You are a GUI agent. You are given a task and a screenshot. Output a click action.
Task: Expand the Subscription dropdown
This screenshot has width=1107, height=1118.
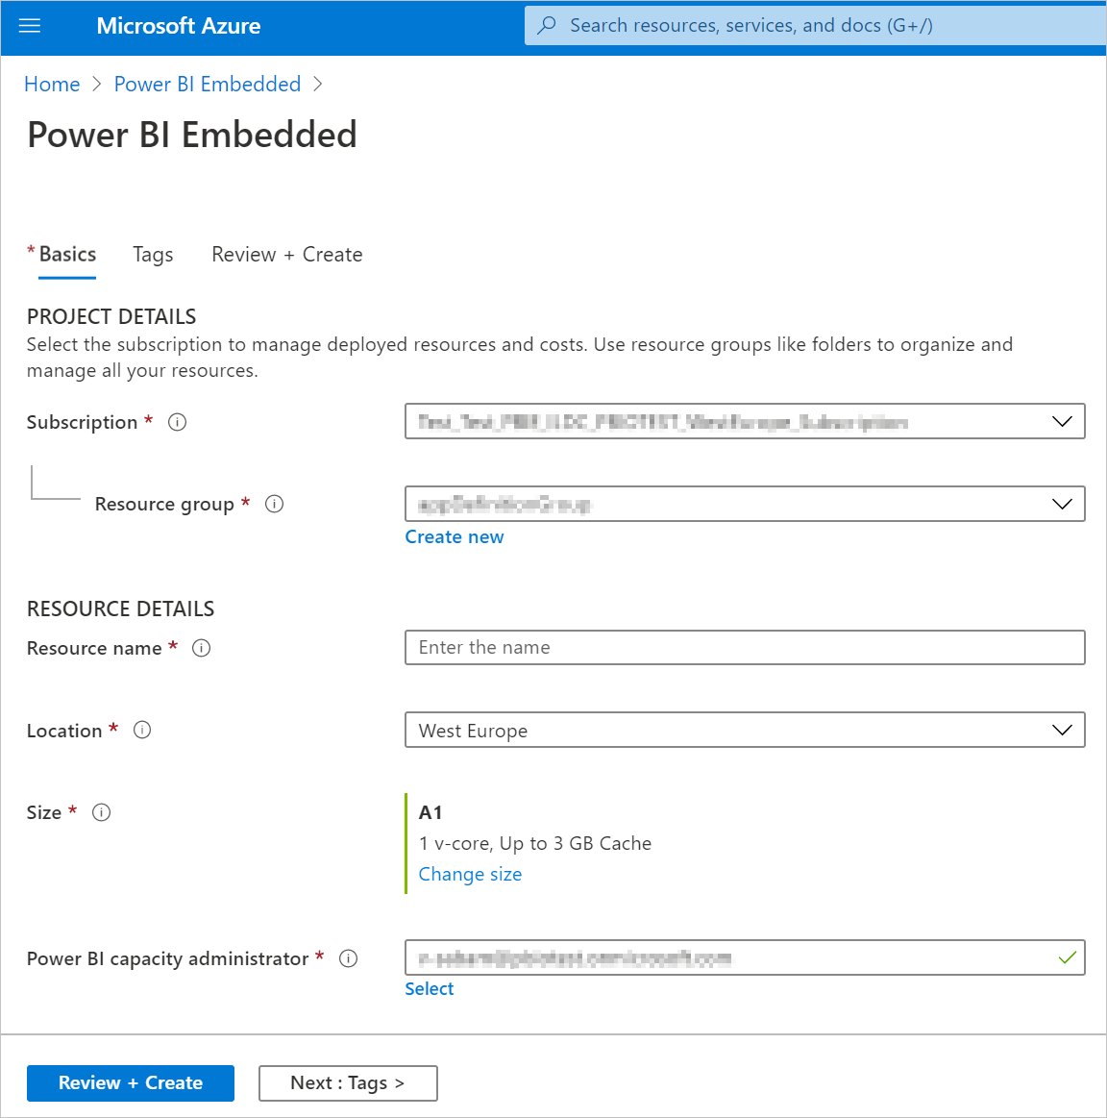pyautogui.click(x=1062, y=422)
